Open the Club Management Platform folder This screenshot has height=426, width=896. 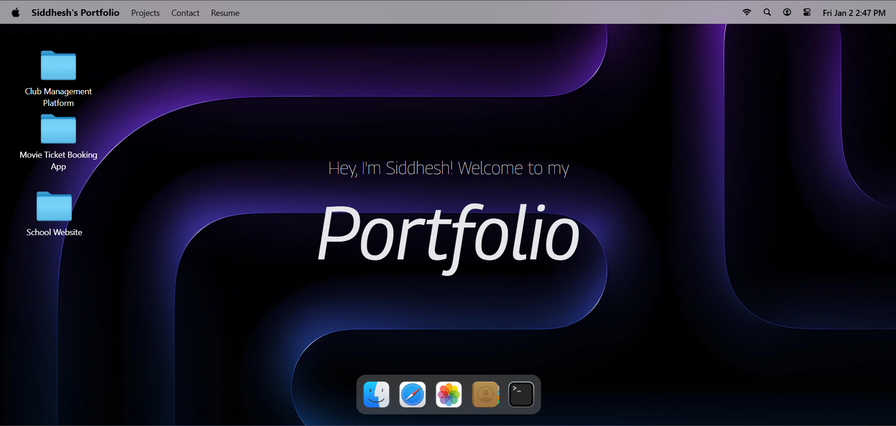pyautogui.click(x=58, y=66)
